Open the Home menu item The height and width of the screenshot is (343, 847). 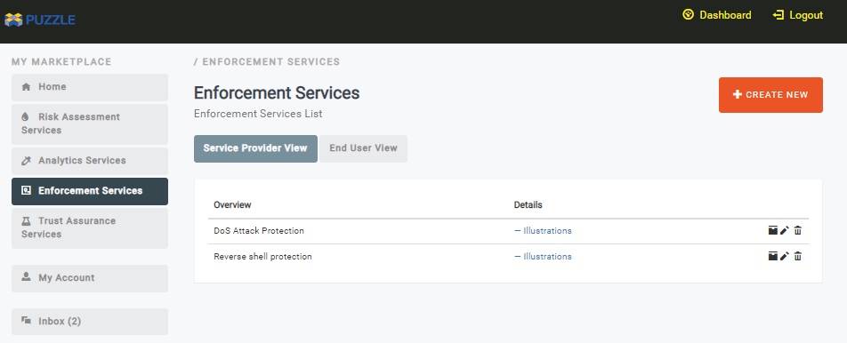point(90,87)
